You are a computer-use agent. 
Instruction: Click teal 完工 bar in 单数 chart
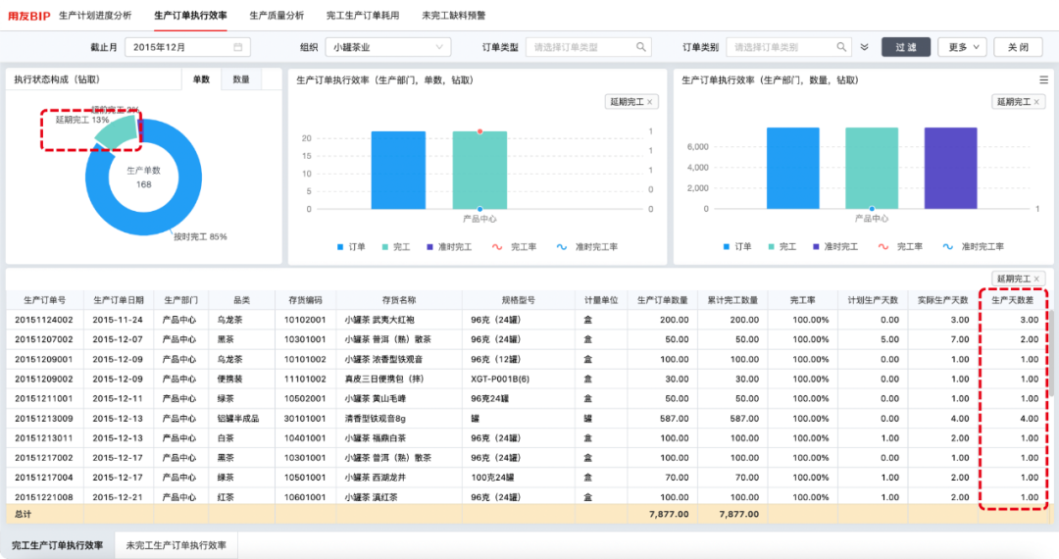(x=479, y=170)
